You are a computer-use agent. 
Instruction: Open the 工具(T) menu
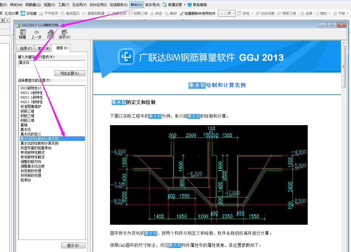pyautogui.click(x=64, y=5)
